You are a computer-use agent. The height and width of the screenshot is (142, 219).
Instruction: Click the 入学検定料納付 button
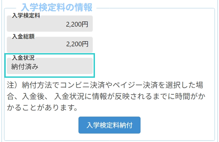point(109,125)
